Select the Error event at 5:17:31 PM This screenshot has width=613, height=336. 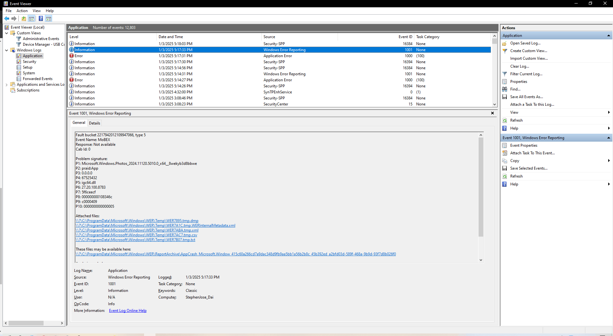tap(280, 56)
